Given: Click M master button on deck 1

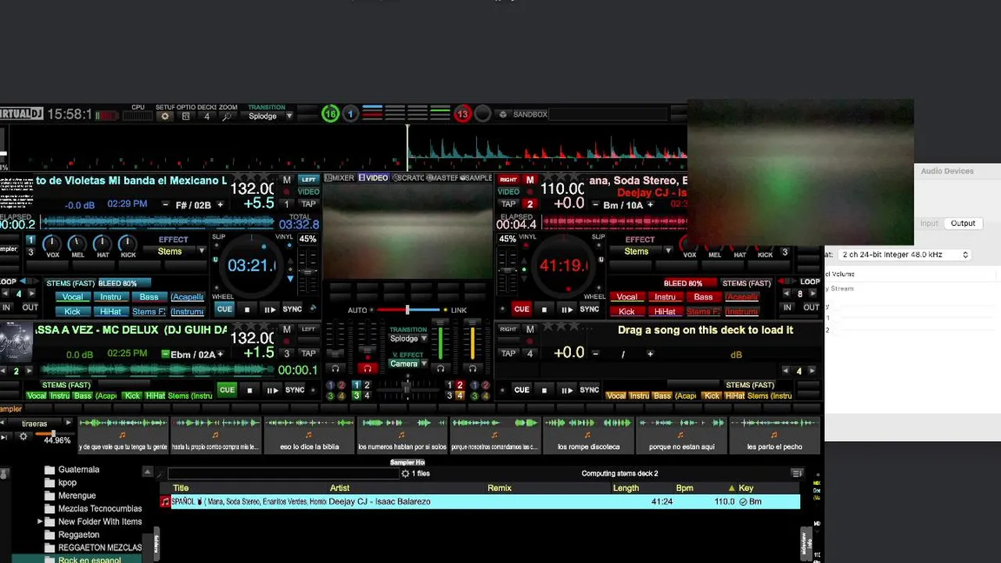Looking at the screenshot, I should [x=287, y=180].
